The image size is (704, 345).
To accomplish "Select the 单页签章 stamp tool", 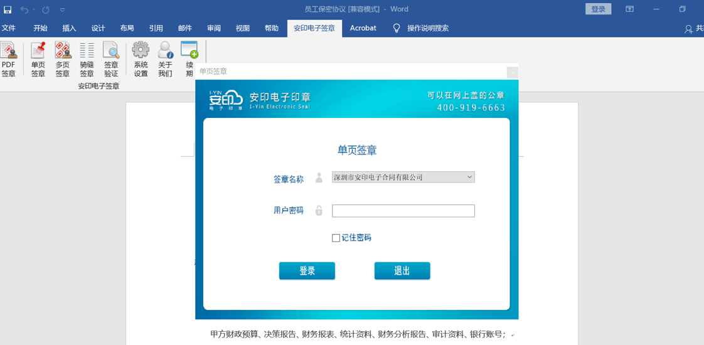I will pos(38,59).
